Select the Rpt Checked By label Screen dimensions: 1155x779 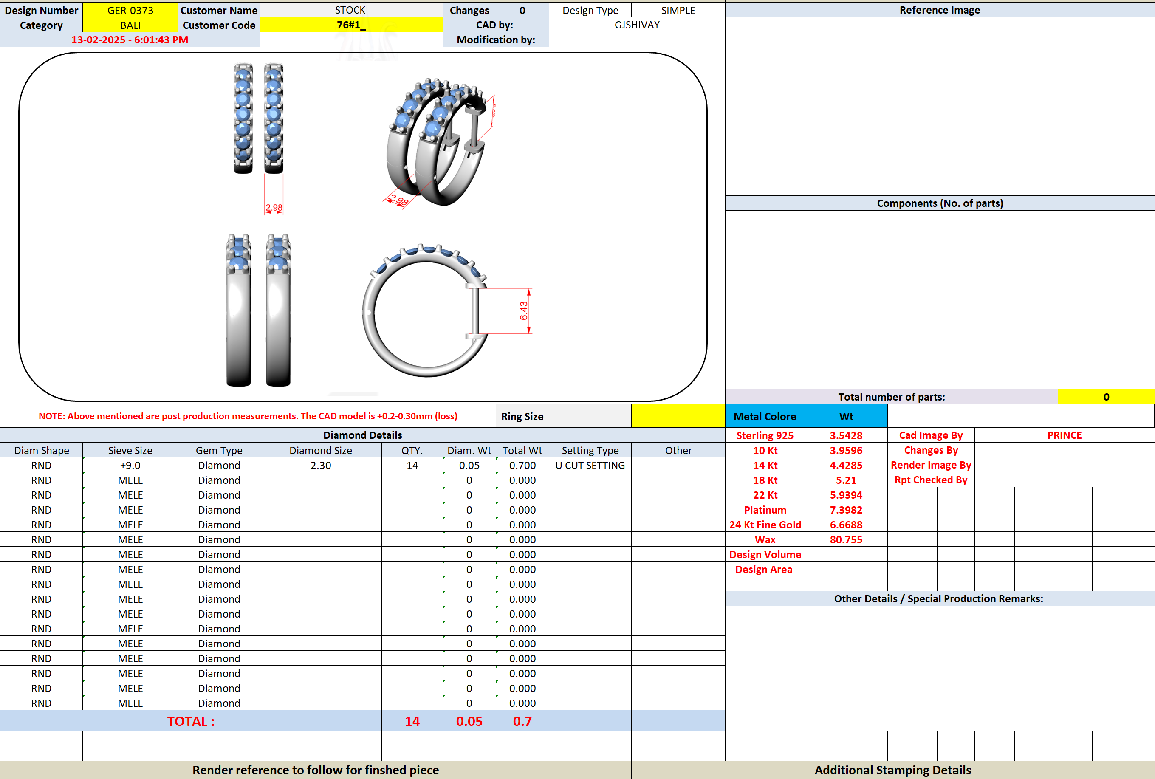click(x=931, y=480)
